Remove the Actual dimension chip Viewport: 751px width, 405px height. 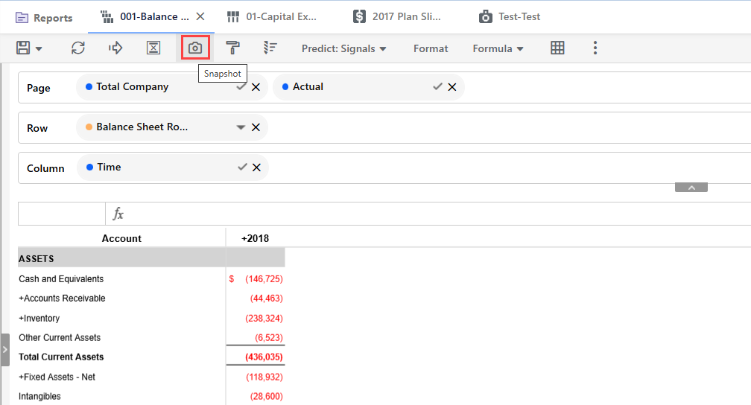coord(452,87)
